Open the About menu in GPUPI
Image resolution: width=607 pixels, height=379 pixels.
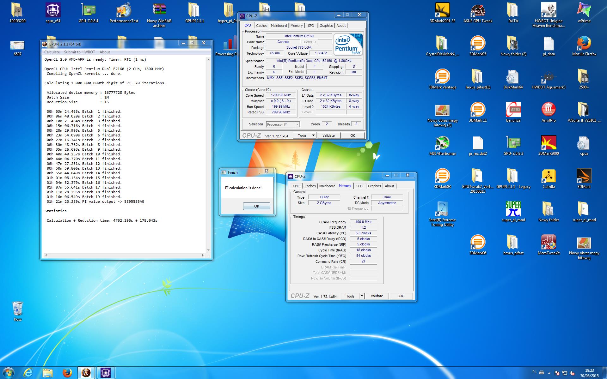tap(105, 52)
